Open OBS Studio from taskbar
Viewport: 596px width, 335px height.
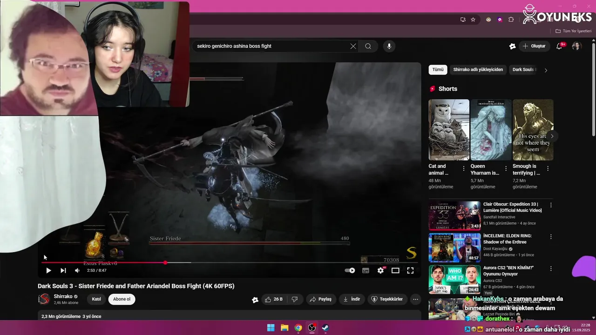pyautogui.click(x=312, y=328)
